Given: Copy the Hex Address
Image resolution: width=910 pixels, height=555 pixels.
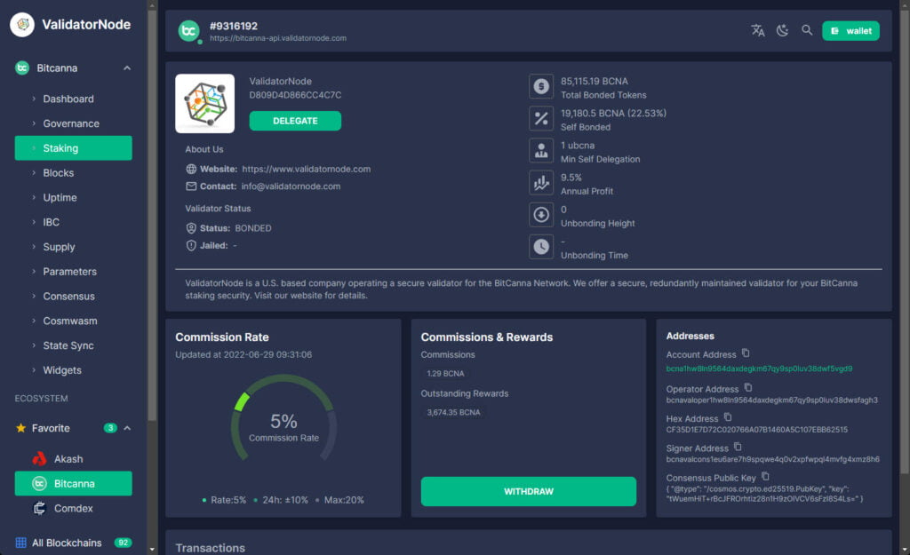Looking at the screenshot, I should click(x=728, y=417).
